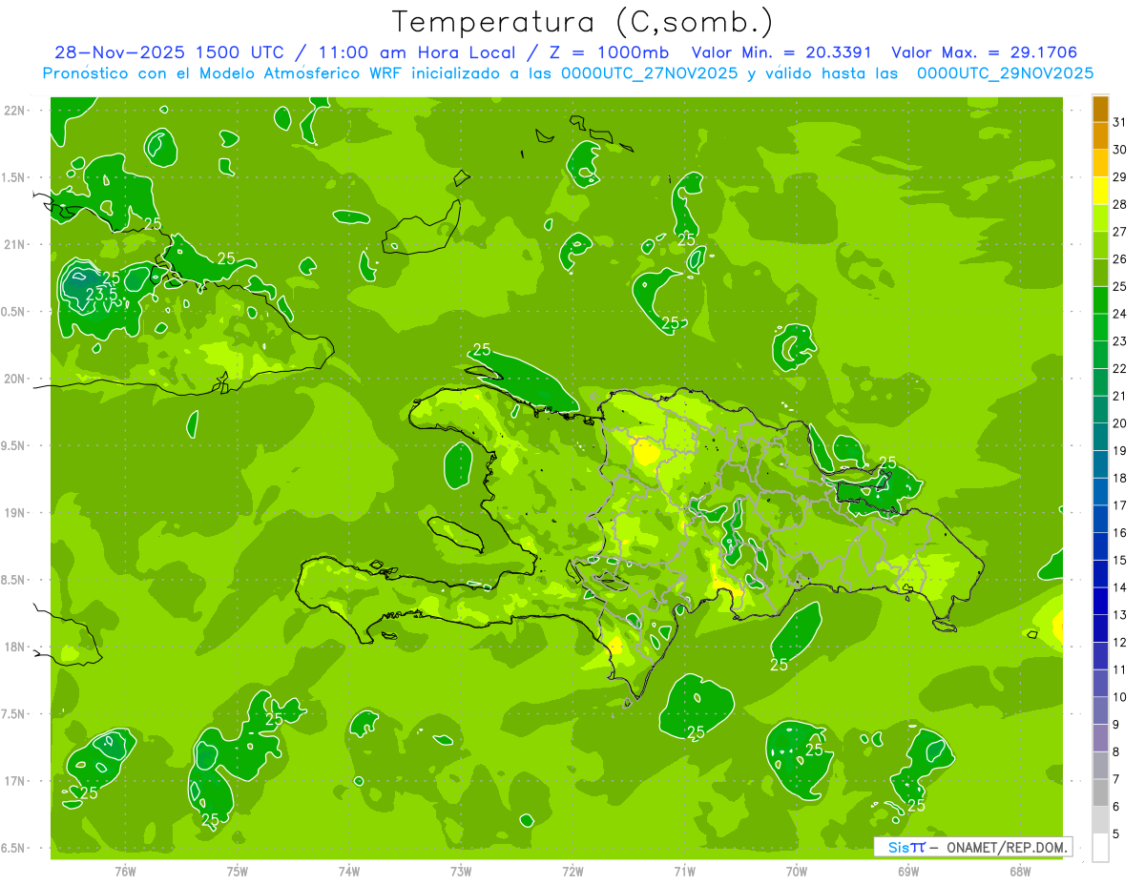Click the '69W' longitude axis label
This screenshot has width=1145, height=884.
[908, 871]
